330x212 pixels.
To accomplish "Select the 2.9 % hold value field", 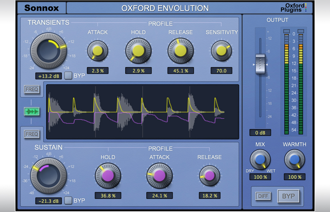I will (x=138, y=70).
